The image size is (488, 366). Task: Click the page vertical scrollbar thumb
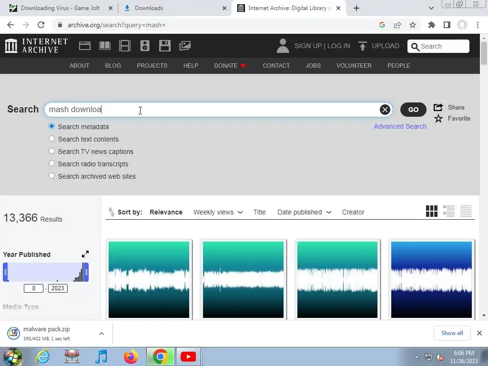(x=484, y=53)
